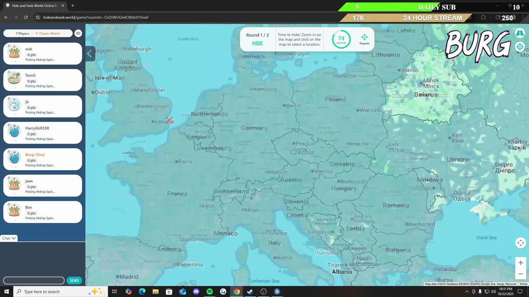
Task: Zoom in the map with plus button
Action: point(521,263)
